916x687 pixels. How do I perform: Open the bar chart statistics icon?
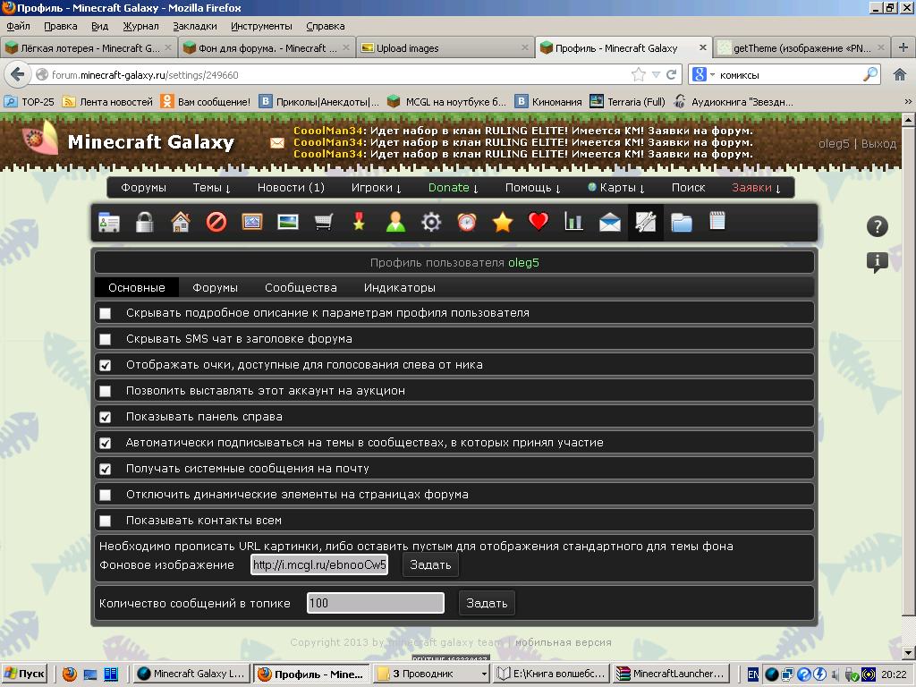573,223
